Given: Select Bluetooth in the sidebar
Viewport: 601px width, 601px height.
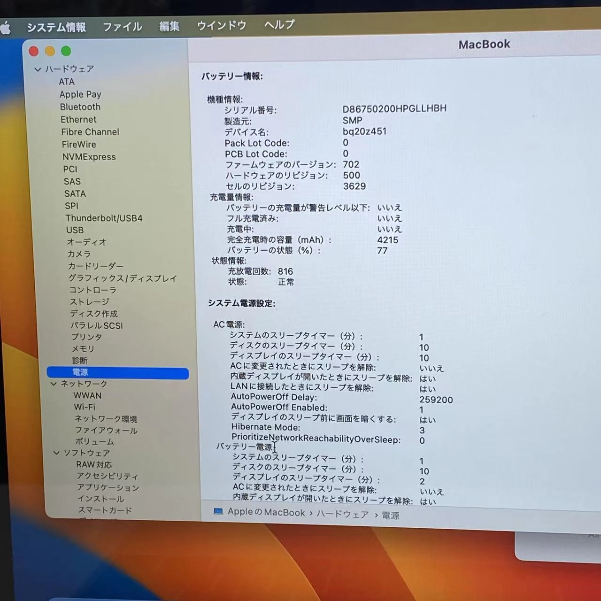Looking at the screenshot, I should [x=80, y=107].
